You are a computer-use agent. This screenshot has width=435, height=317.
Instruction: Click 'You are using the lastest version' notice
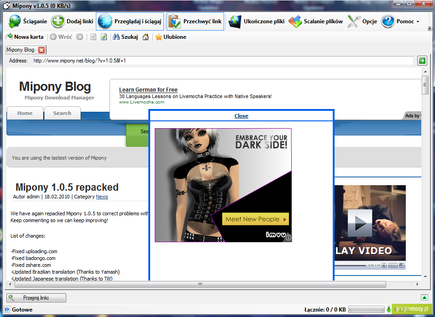[59, 158]
